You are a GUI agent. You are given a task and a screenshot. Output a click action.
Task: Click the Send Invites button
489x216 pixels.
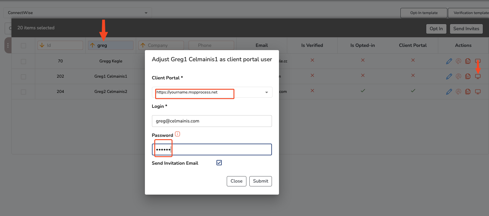pyautogui.click(x=466, y=29)
